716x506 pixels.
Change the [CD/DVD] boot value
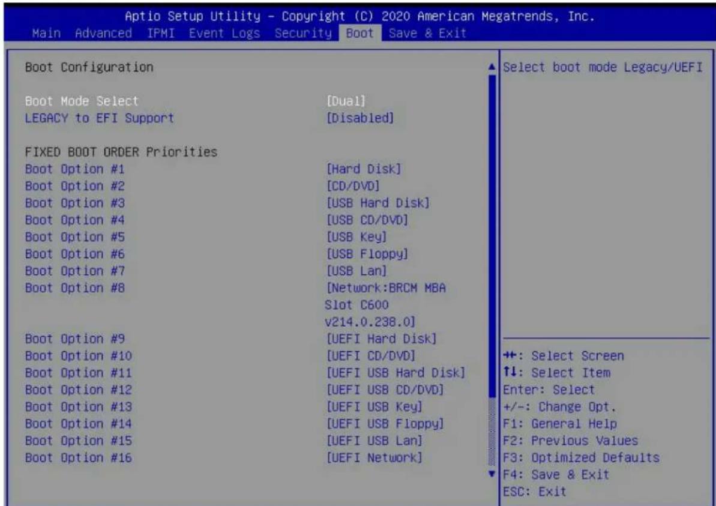pos(352,186)
